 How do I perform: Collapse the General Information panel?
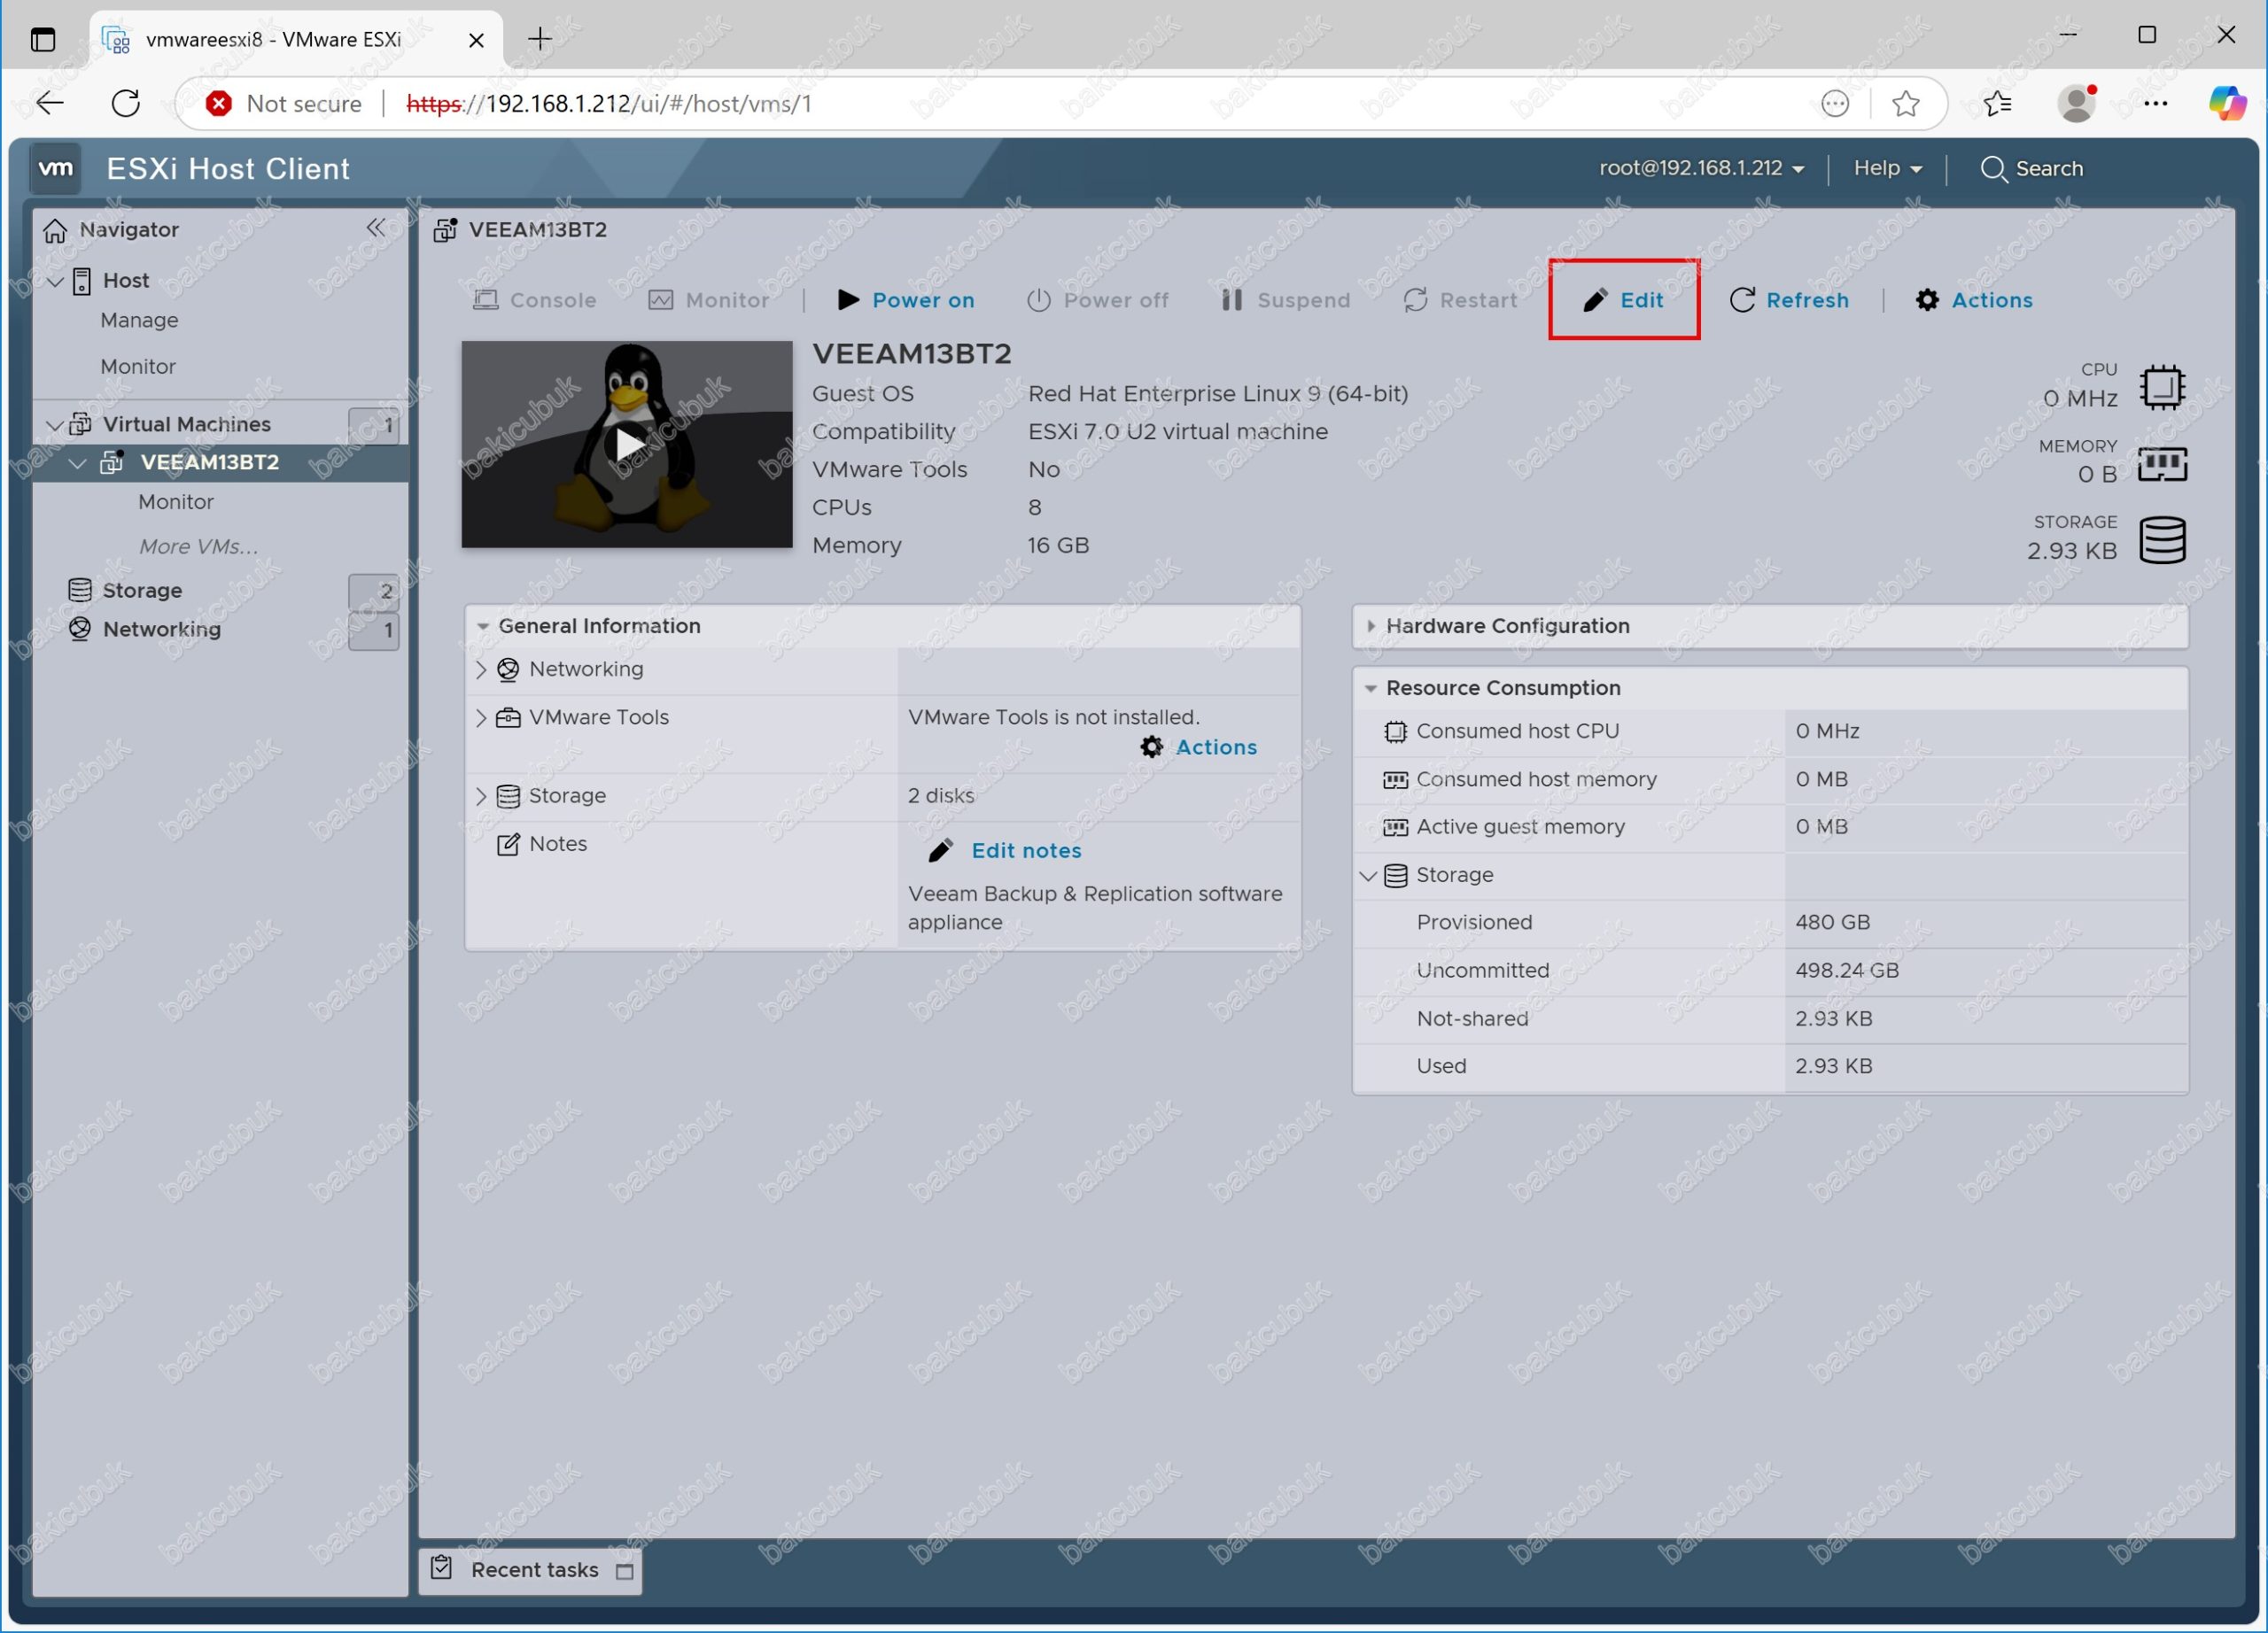[483, 627]
